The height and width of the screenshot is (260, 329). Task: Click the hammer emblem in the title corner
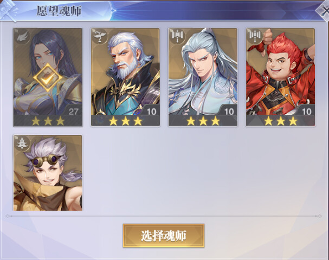(x=9, y=10)
